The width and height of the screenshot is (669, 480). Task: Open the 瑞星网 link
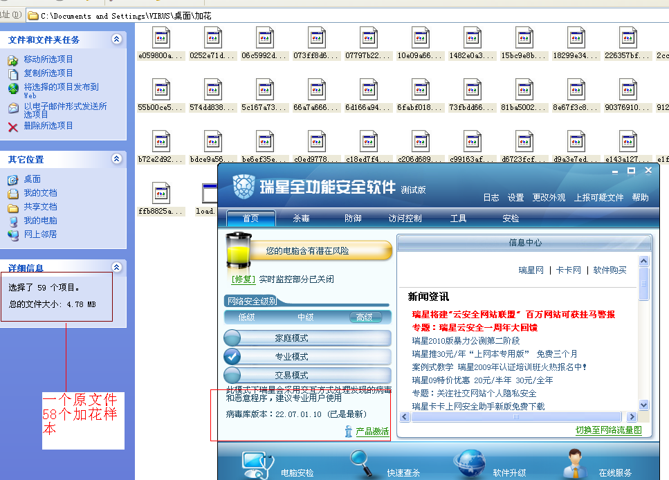[531, 270]
